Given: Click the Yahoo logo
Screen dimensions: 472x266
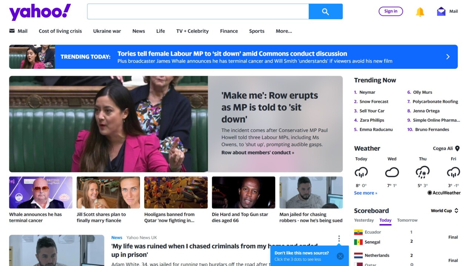Looking at the screenshot, I should (x=40, y=12).
